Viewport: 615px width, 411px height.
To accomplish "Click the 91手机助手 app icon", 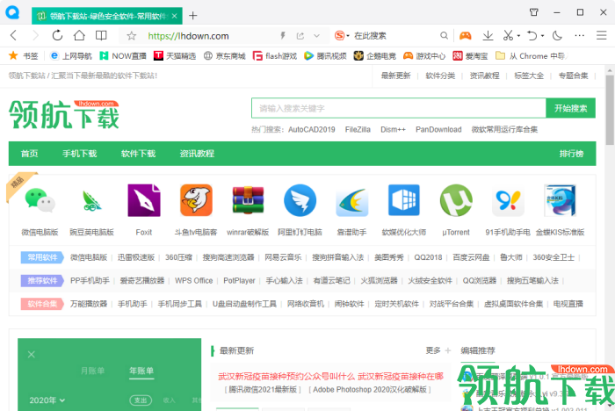I will coord(508,200).
